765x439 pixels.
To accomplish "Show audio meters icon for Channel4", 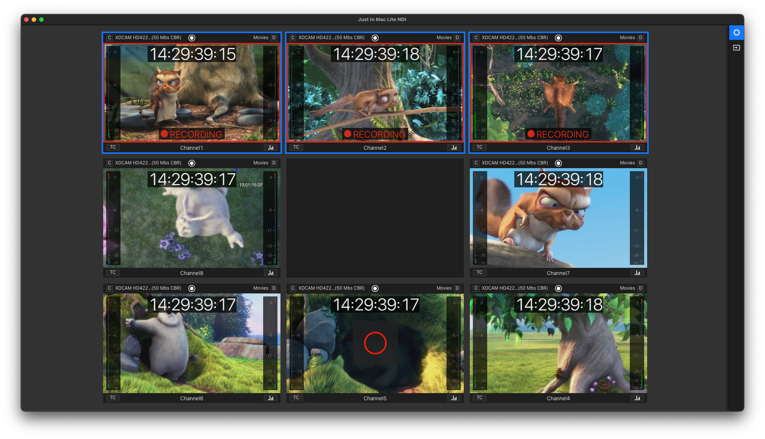I will point(637,398).
